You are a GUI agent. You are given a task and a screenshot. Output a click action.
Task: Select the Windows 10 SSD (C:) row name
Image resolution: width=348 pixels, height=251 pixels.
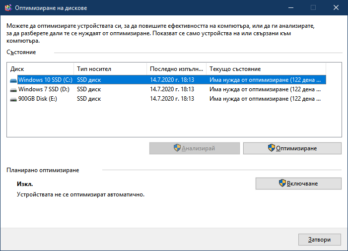[45, 80]
